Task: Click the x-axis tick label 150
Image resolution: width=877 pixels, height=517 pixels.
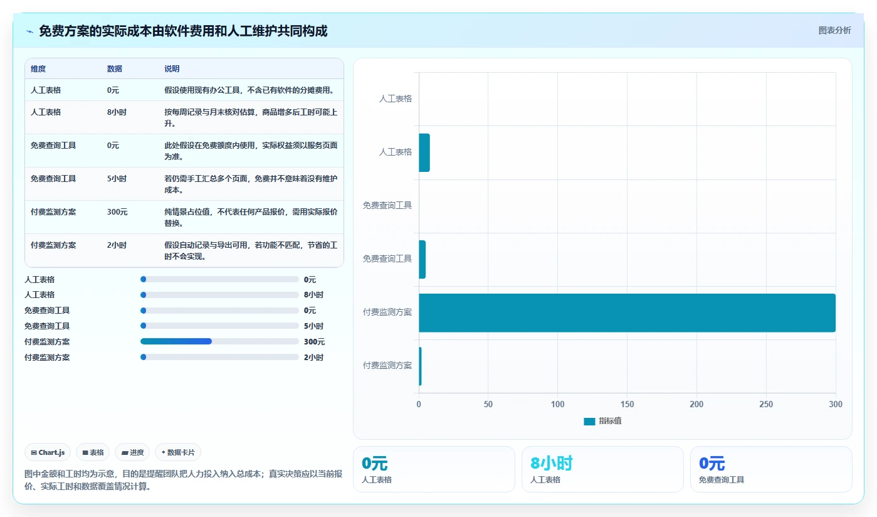Action: (627, 405)
